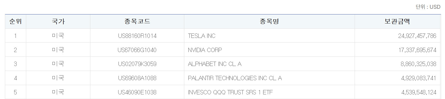Click rank number 5 cell
The width and height of the screenshot is (445, 99).
click(x=15, y=92)
